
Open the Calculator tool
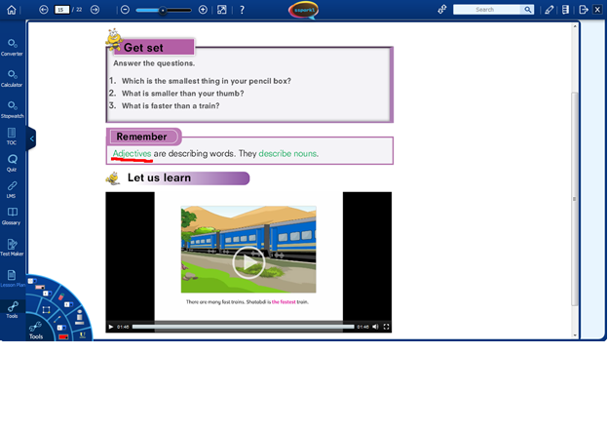pos(12,79)
